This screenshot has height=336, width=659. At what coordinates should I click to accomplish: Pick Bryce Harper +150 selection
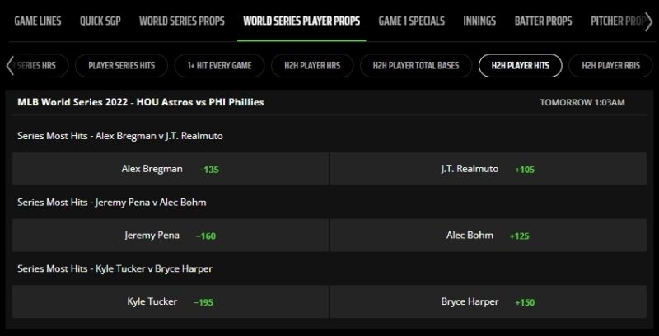[x=488, y=301]
